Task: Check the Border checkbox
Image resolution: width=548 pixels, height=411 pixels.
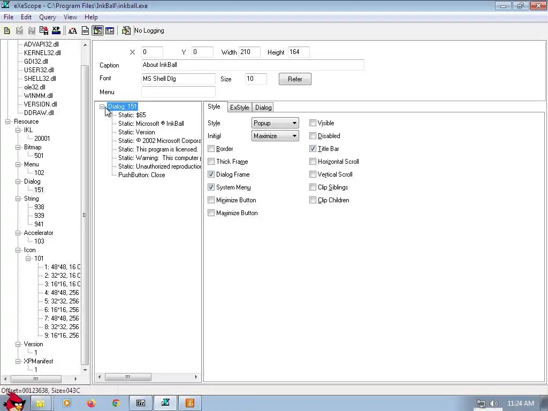Action: coord(211,149)
